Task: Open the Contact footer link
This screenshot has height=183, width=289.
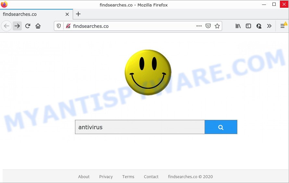Action: point(151,177)
